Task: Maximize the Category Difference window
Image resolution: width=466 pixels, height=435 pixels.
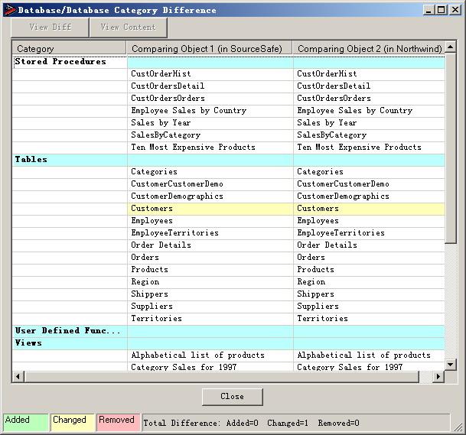Action: pos(442,10)
